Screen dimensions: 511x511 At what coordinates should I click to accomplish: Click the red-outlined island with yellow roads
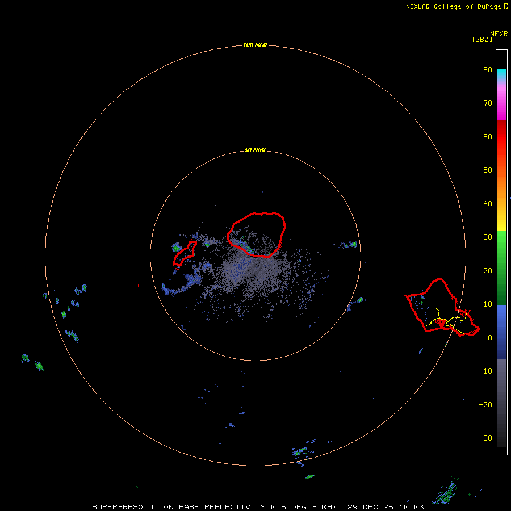(x=442, y=307)
